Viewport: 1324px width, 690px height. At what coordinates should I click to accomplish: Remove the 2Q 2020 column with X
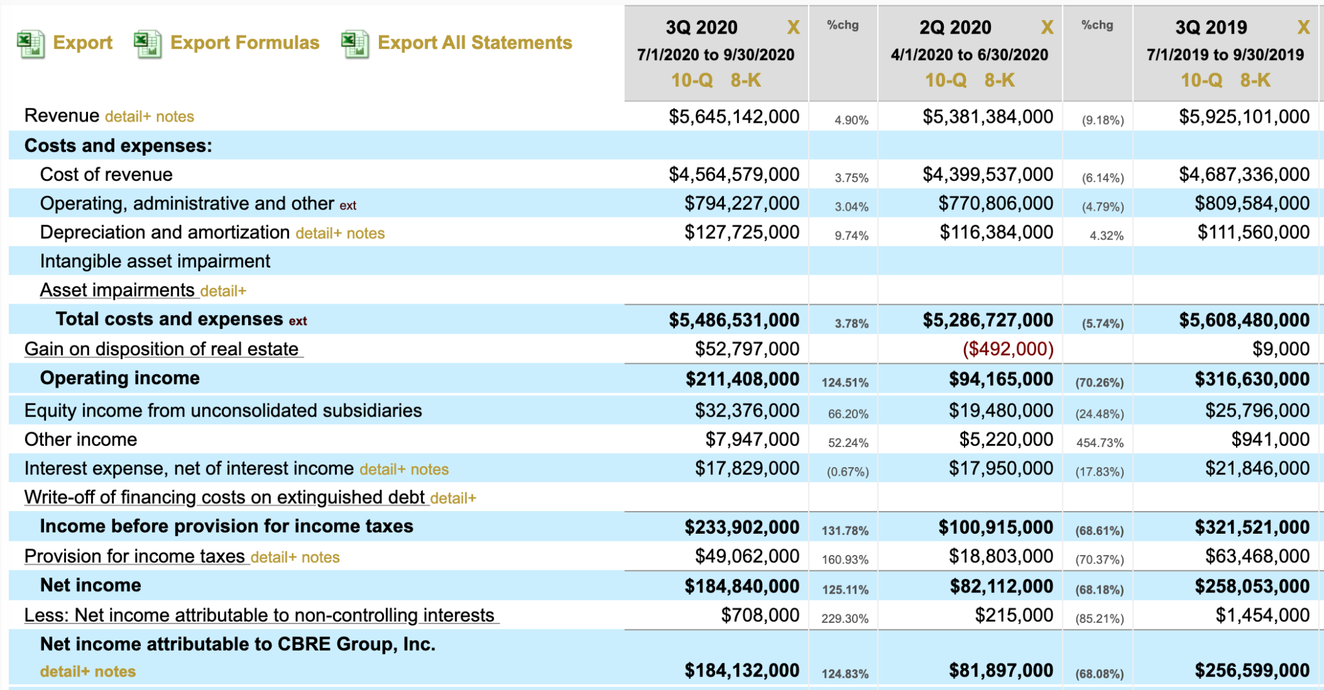1047,28
